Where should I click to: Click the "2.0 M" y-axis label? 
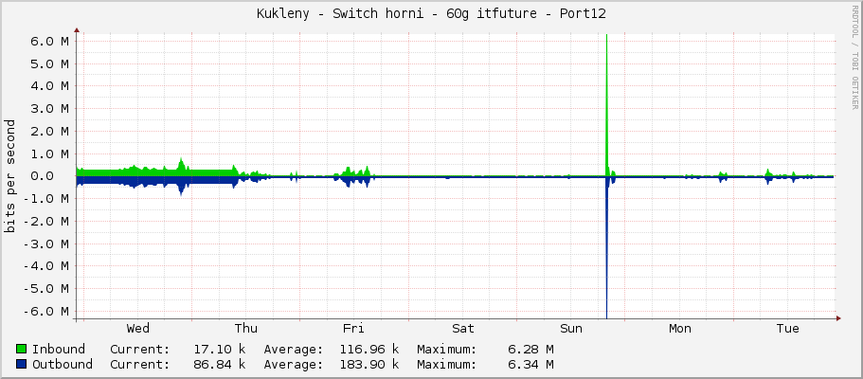pyautogui.click(x=50, y=131)
